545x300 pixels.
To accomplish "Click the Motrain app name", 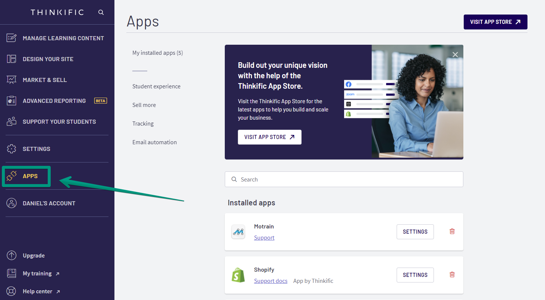I will click(264, 227).
